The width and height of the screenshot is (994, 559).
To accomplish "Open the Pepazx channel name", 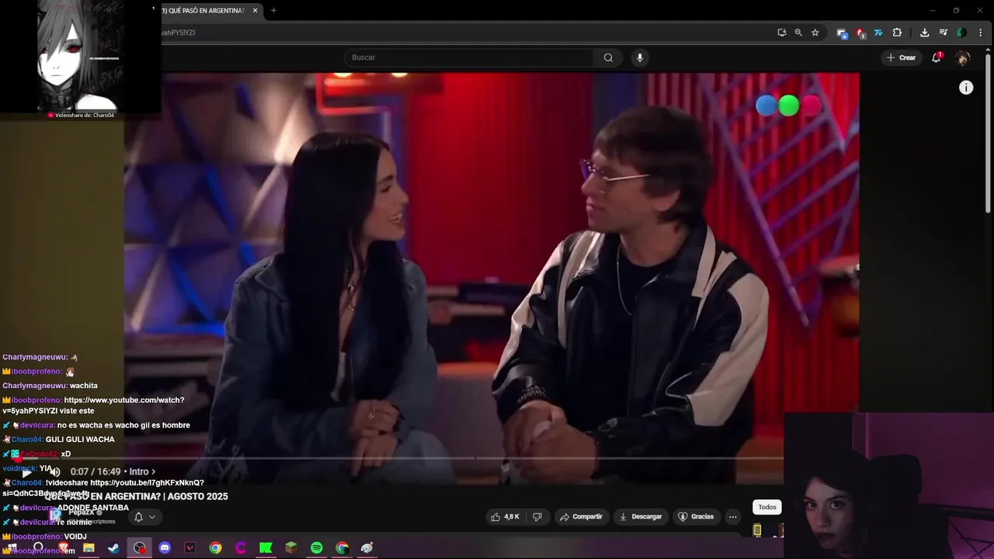I will click(x=82, y=512).
